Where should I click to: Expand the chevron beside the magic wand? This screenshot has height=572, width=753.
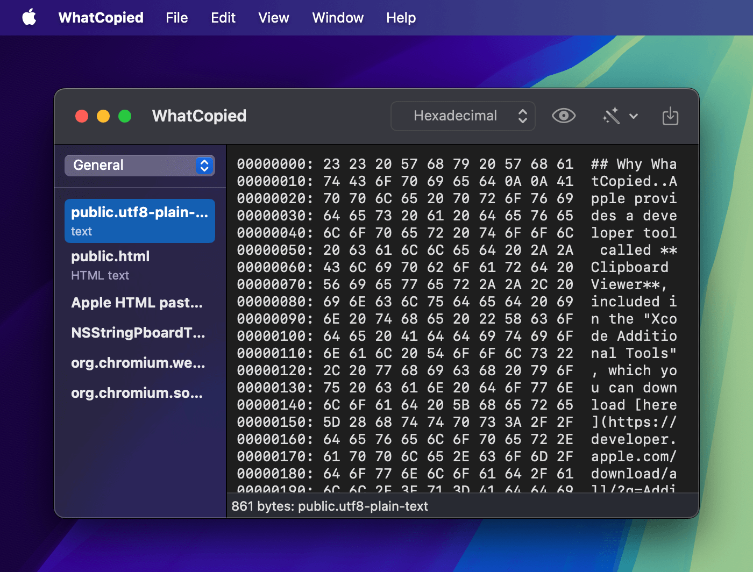point(634,116)
